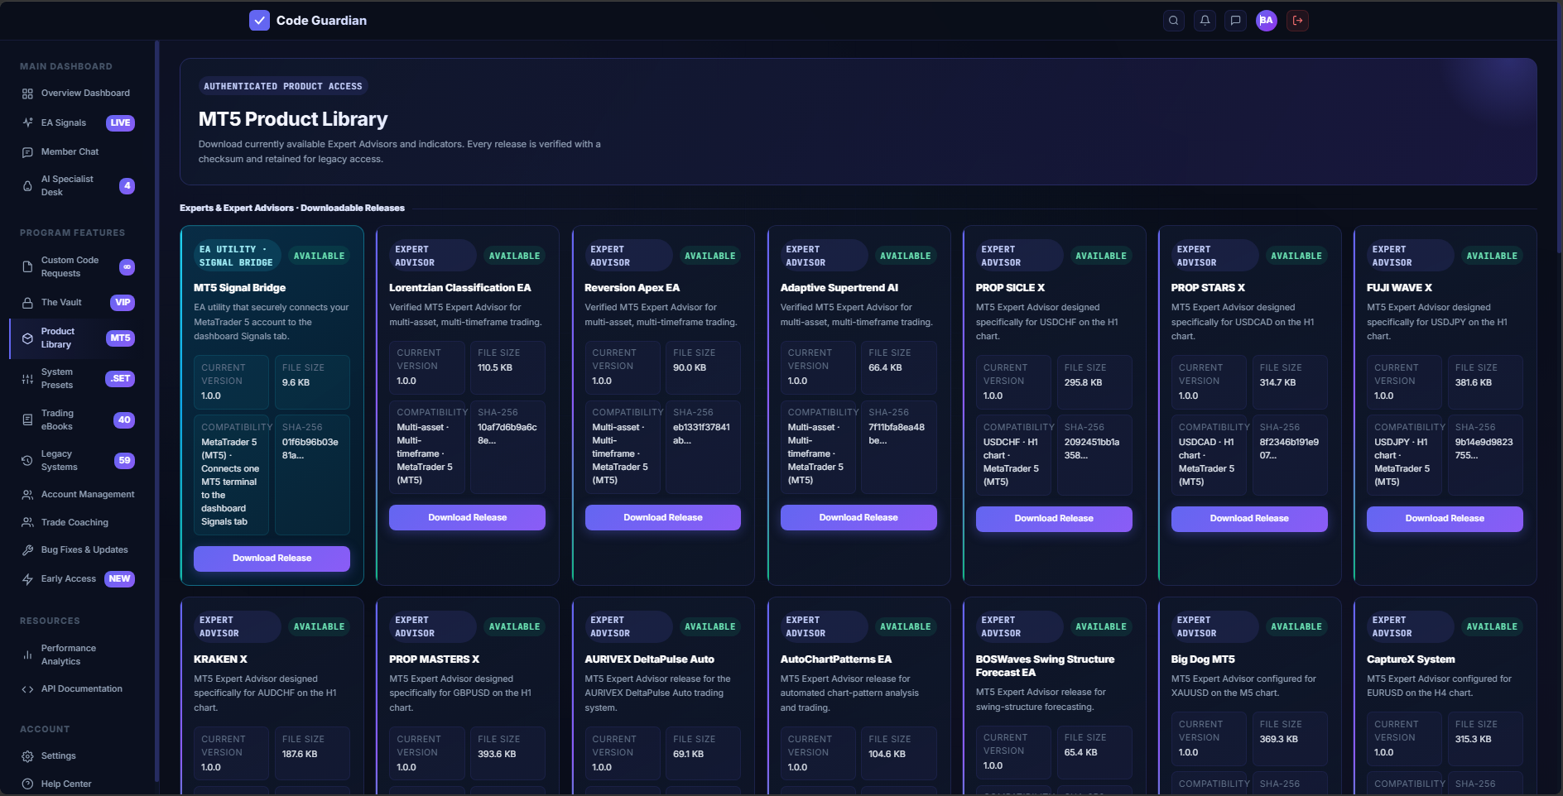Click the Member Chat bubble icon

[27, 152]
